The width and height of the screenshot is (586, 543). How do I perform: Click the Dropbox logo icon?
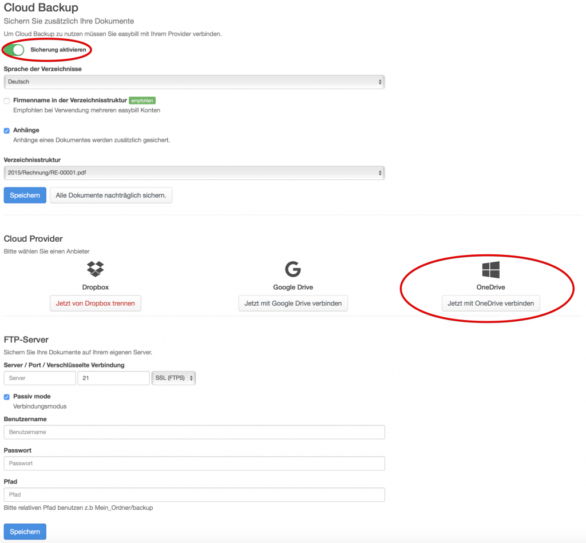point(96,269)
